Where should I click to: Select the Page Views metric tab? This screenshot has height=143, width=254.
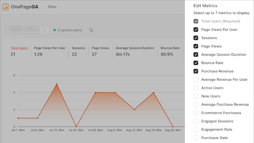coord(100,48)
